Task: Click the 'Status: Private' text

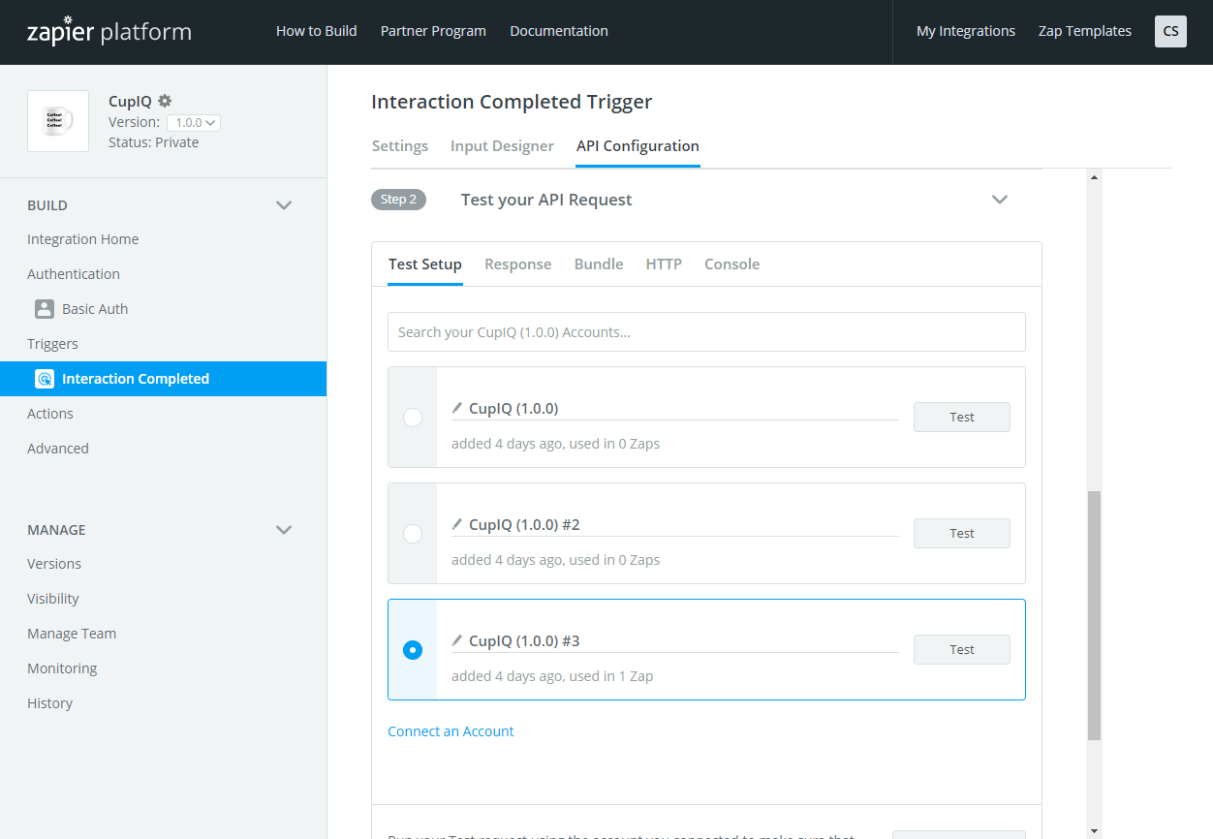Action: tap(153, 142)
